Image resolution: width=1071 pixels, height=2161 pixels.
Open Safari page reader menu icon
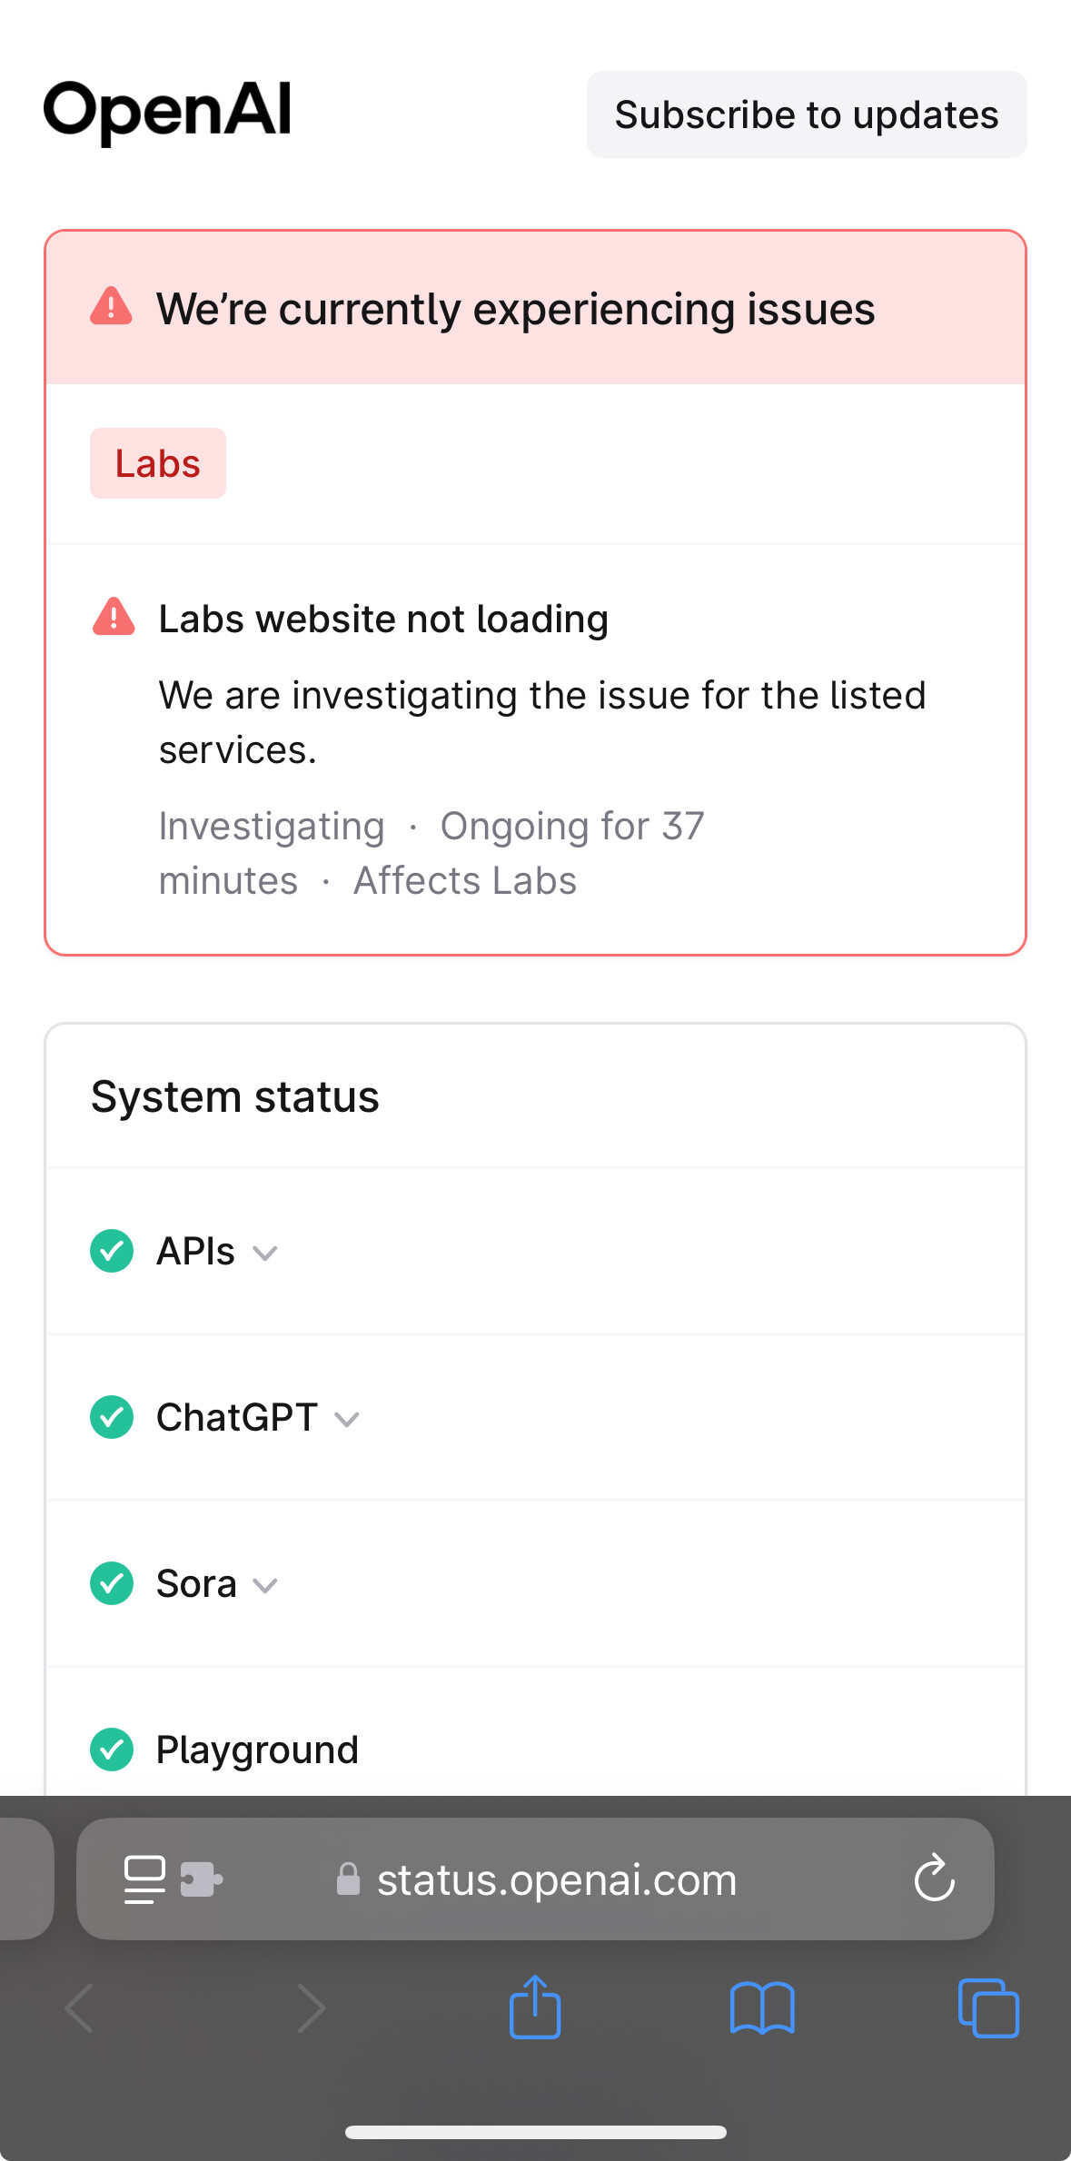(144, 1879)
